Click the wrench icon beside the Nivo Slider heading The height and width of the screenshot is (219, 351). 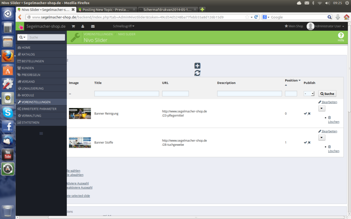[x=75, y=37]
